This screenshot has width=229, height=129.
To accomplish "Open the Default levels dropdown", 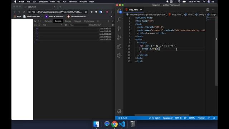I will [95, 25].
